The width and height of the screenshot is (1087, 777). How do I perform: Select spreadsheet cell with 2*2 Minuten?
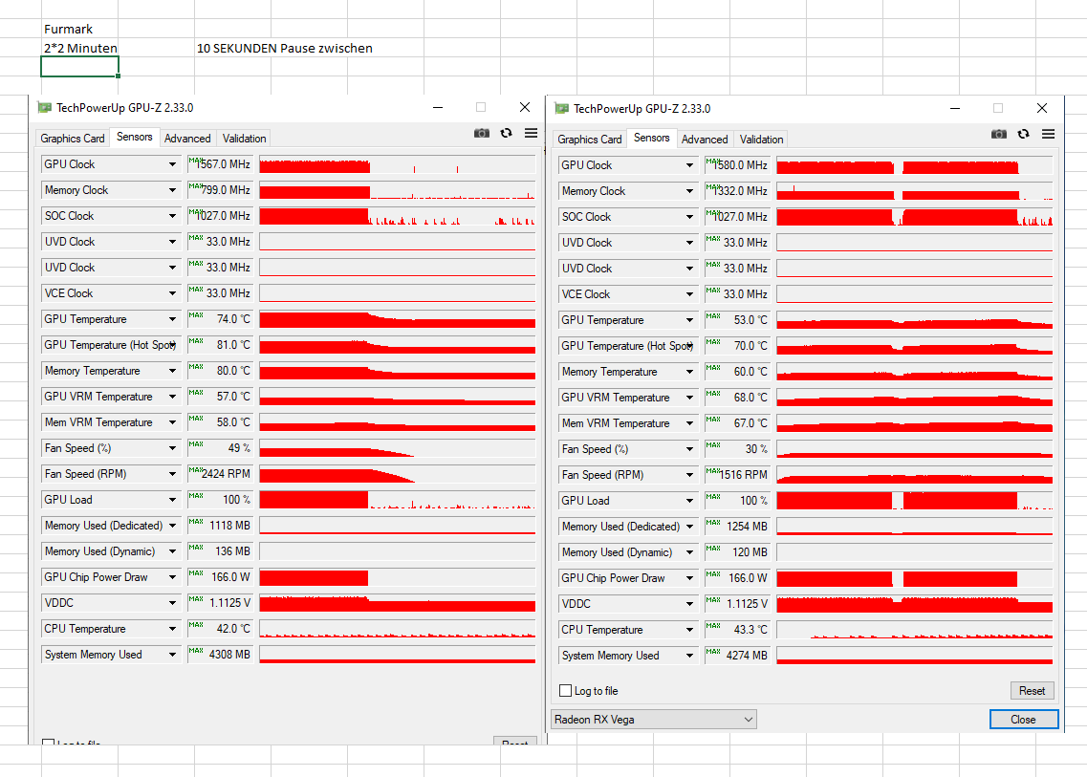tap(79, 48)
